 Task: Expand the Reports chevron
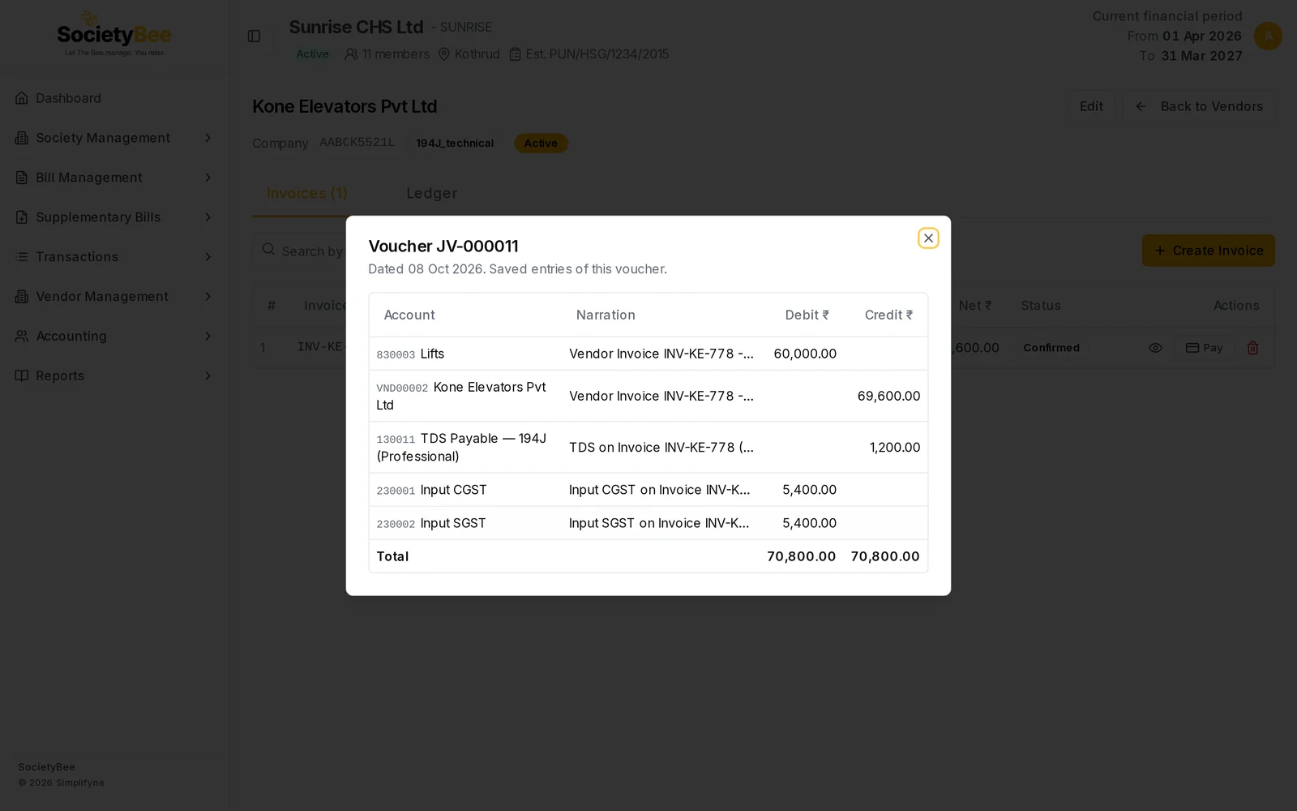pyautogui.click(x=208, y=375)
